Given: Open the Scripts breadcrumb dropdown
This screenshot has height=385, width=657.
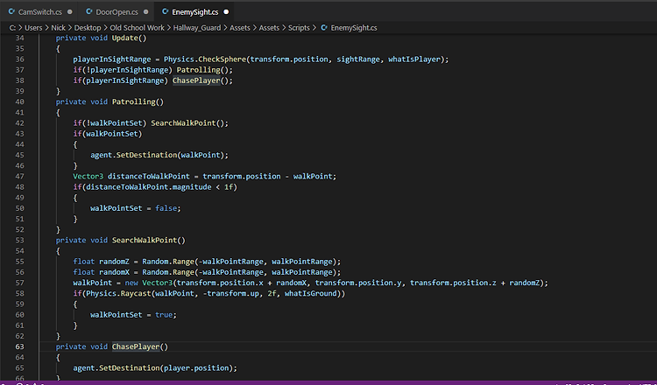Looking at the screenshot, I should pos(298,28).
